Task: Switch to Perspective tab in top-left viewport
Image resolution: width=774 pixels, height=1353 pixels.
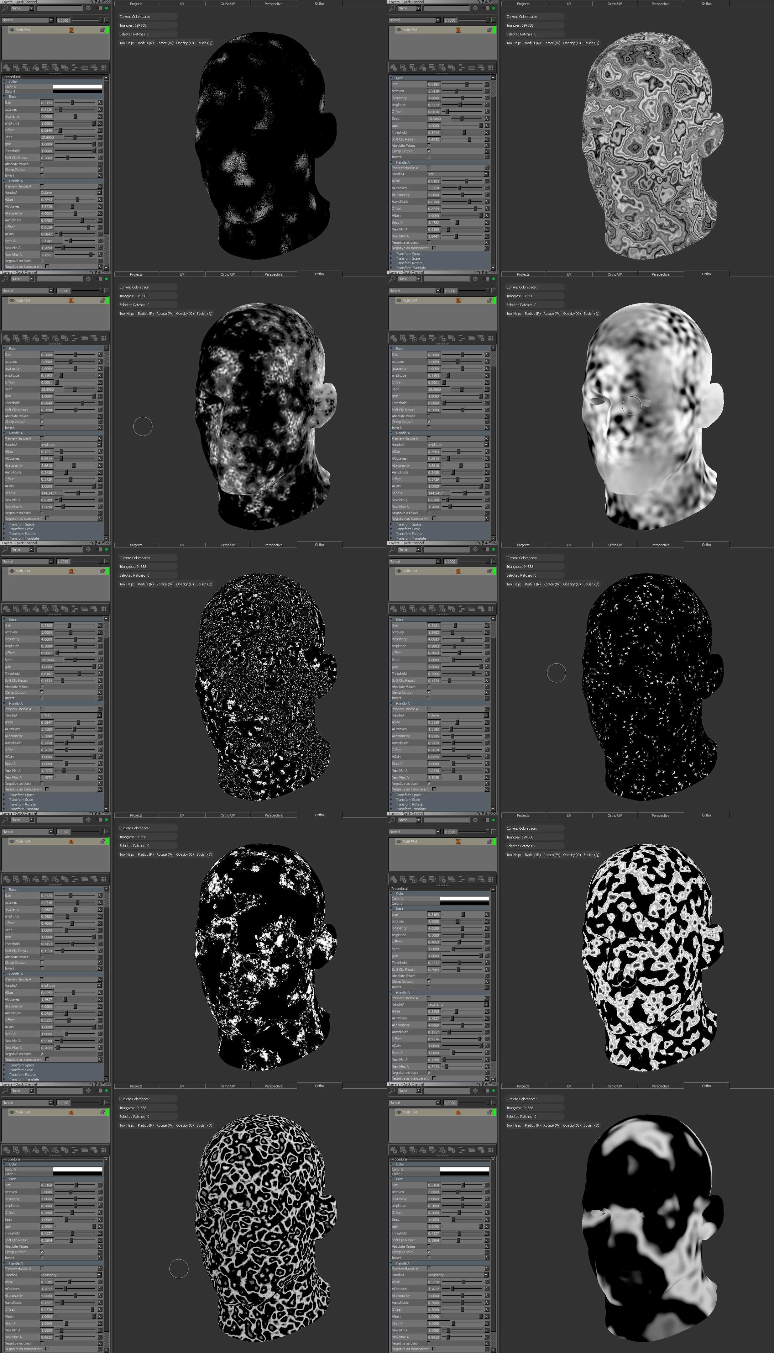Action: (x=273, y=4)
